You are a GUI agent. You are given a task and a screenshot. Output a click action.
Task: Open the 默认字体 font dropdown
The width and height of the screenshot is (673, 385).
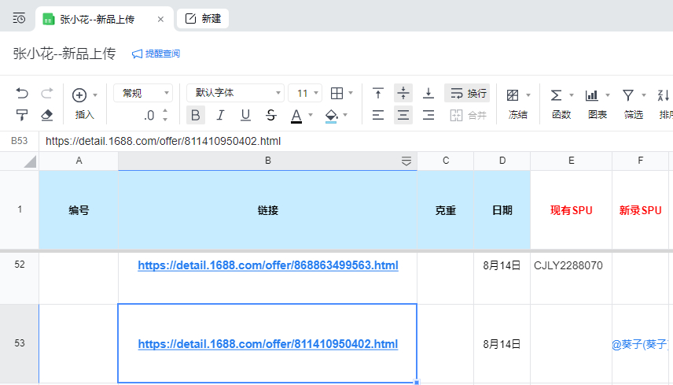pos(234,93)
